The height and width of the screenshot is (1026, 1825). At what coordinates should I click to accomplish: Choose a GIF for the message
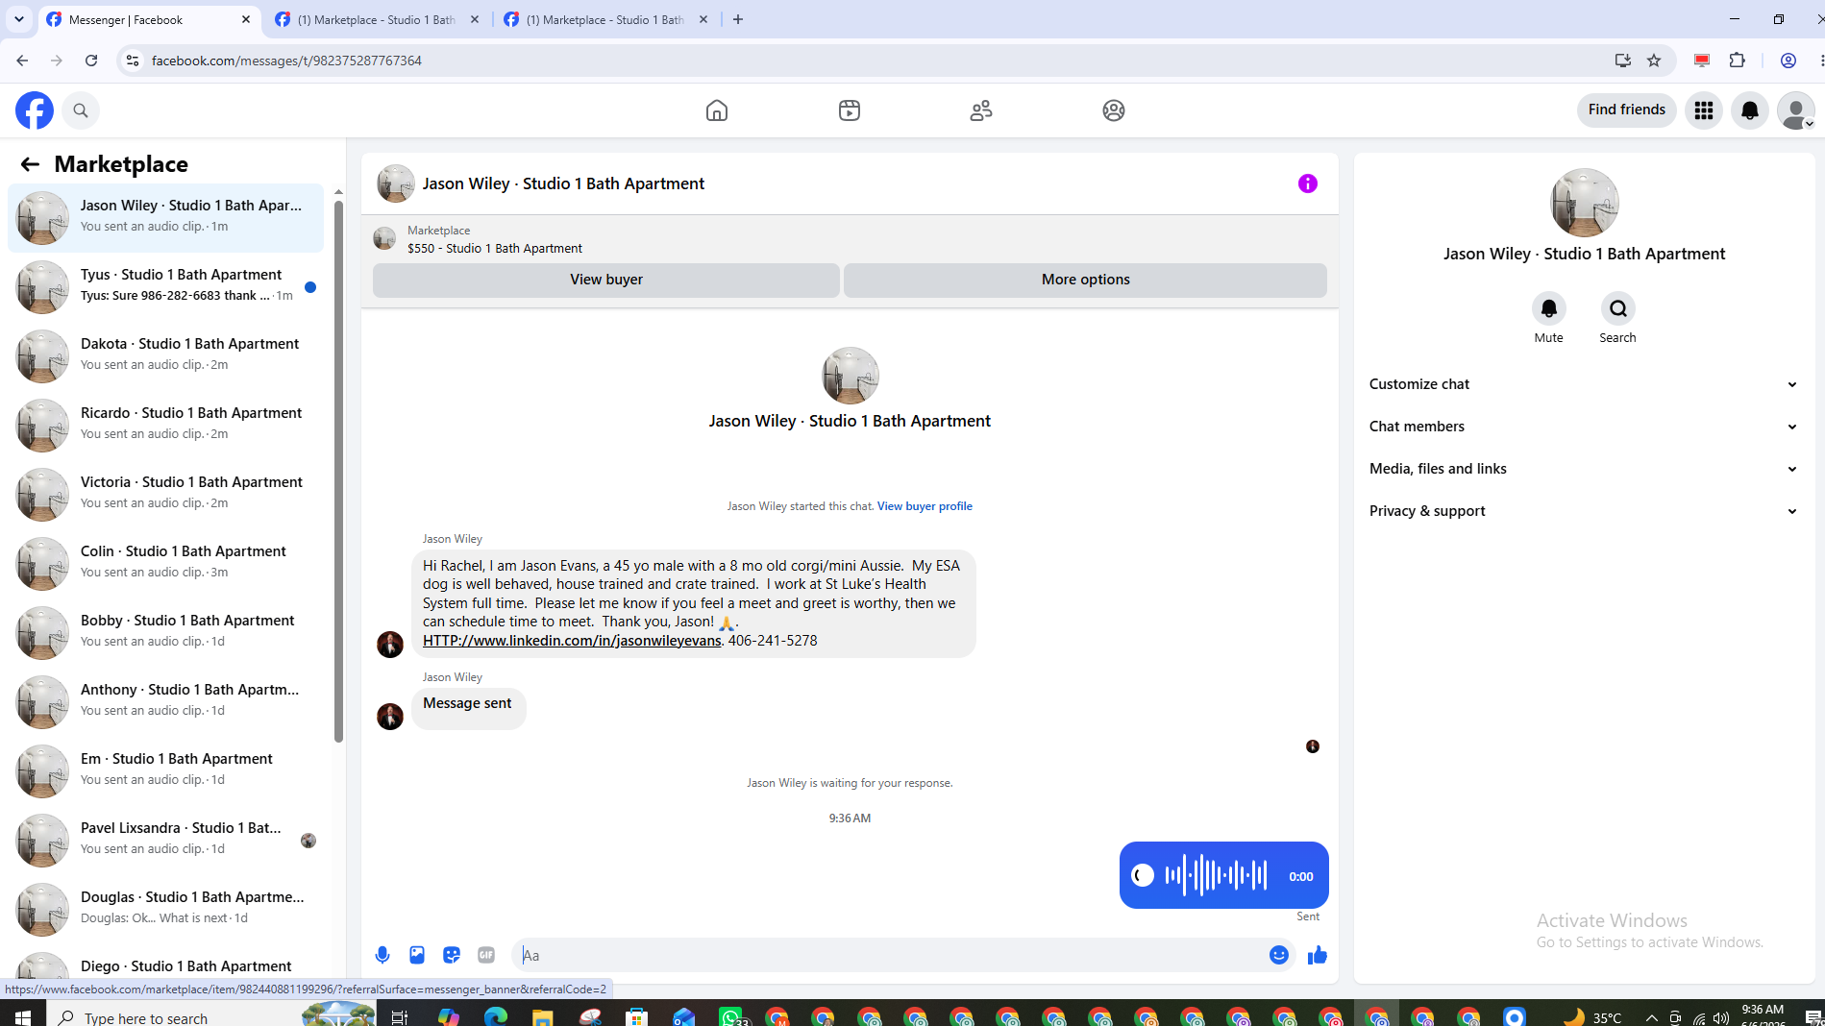click(x=486, y=955)
